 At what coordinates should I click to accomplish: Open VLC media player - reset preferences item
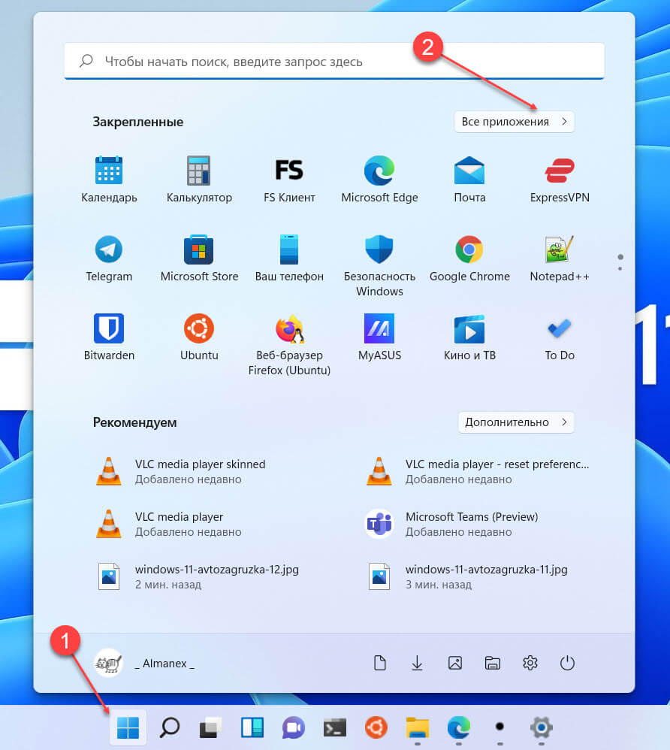[x=478, y=471]
